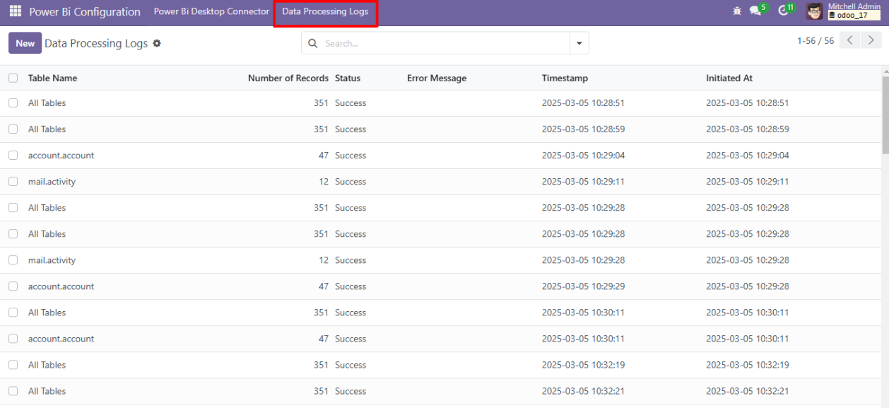This screenshot has width=889, height=408.
Task: Go to next page arrow
Action: [871, 41]
